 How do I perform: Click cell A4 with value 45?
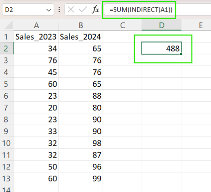(36, 72)
